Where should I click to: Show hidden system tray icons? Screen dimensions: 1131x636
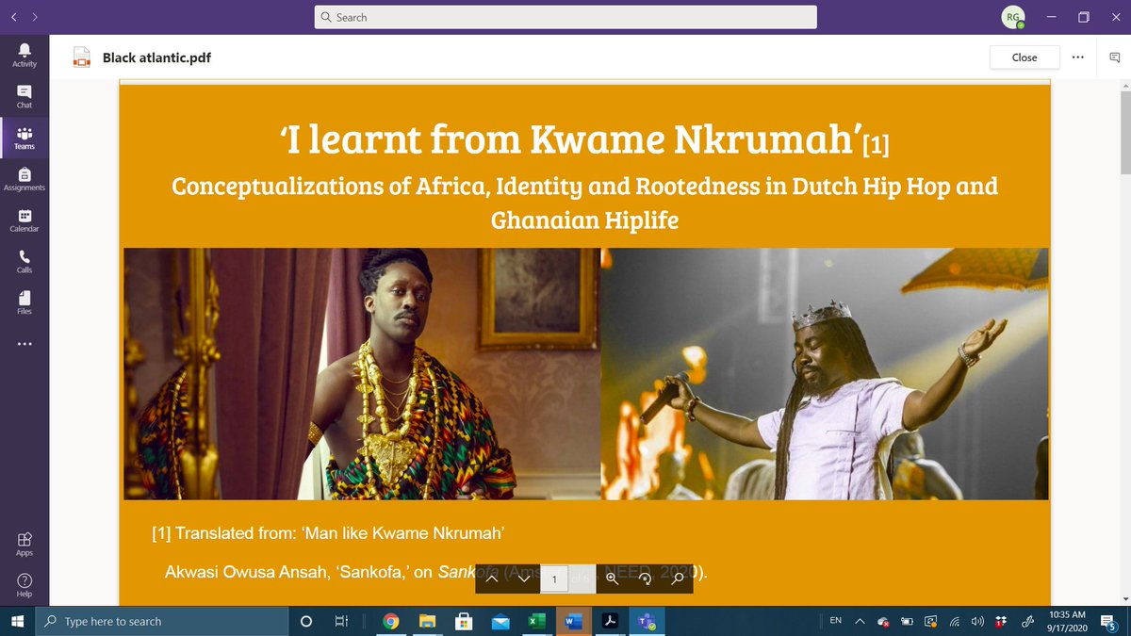pyautogui.click(x=859, y=621)
